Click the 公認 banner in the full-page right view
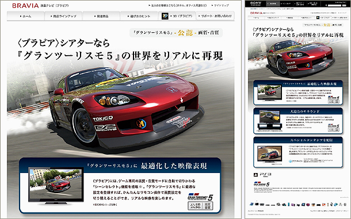 323,25
